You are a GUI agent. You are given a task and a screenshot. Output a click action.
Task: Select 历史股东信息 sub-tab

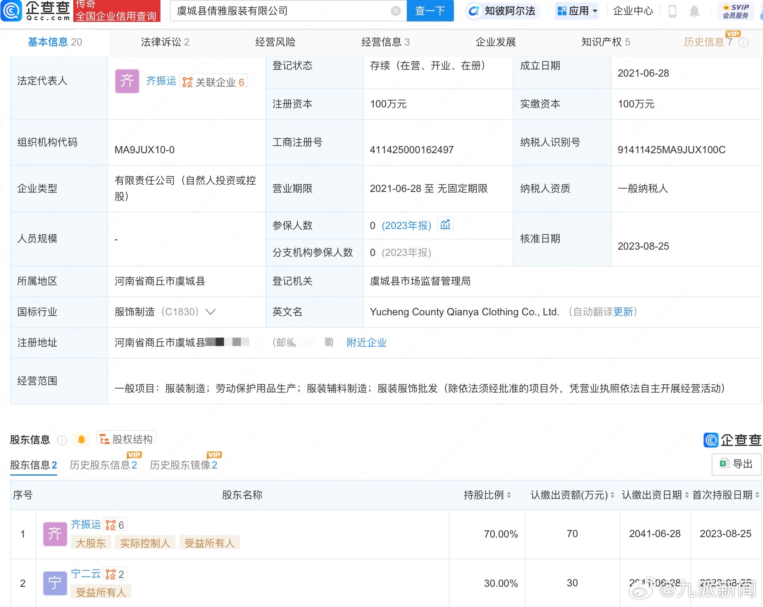pos(103,465)
